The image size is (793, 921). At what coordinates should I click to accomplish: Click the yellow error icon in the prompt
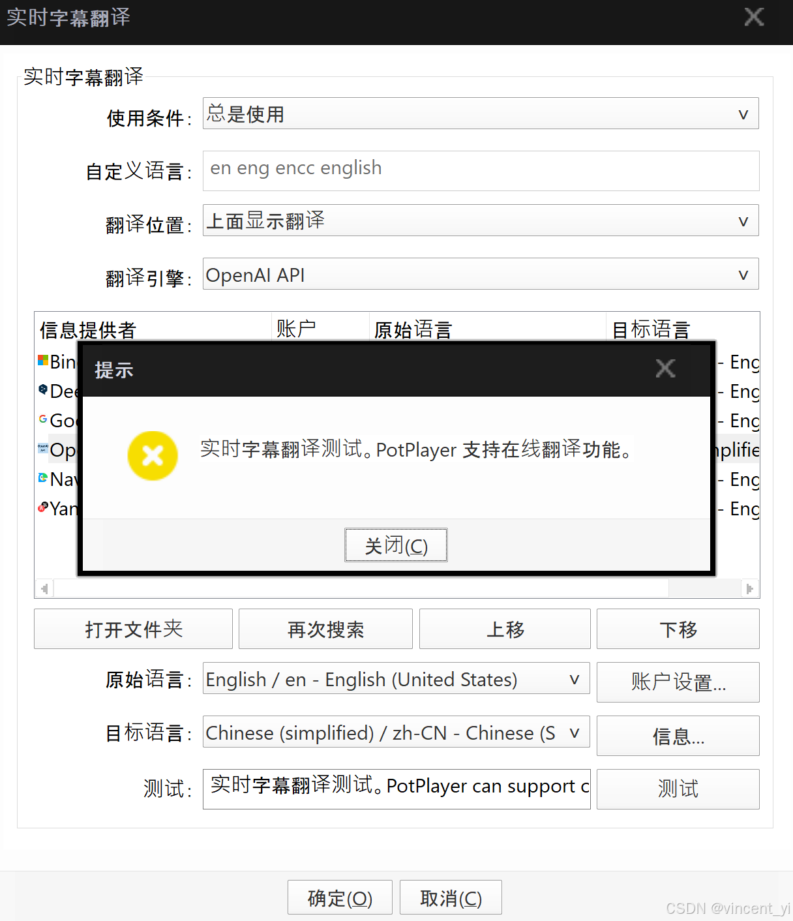pos(153,456)
